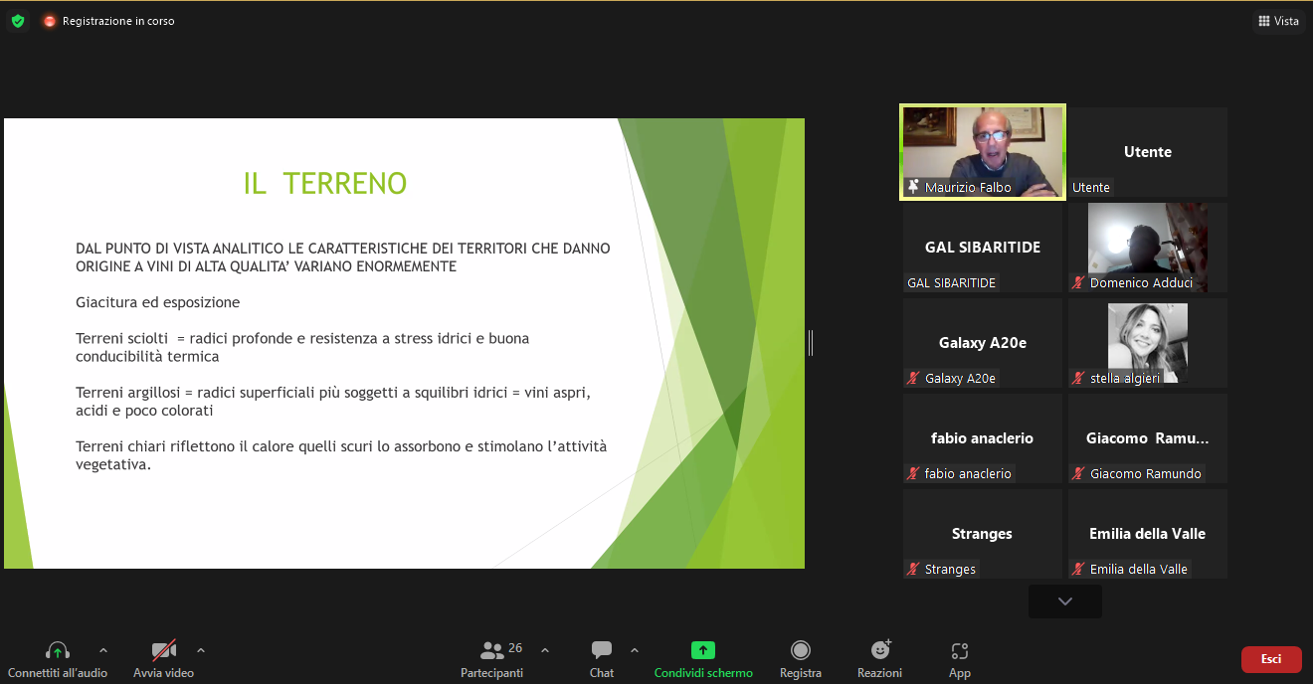Click the participant count 26

coord(515,648)
